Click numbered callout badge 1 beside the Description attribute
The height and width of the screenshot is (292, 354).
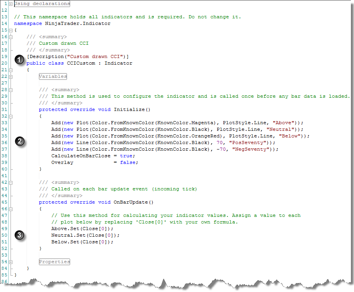(x=19, y=60)
